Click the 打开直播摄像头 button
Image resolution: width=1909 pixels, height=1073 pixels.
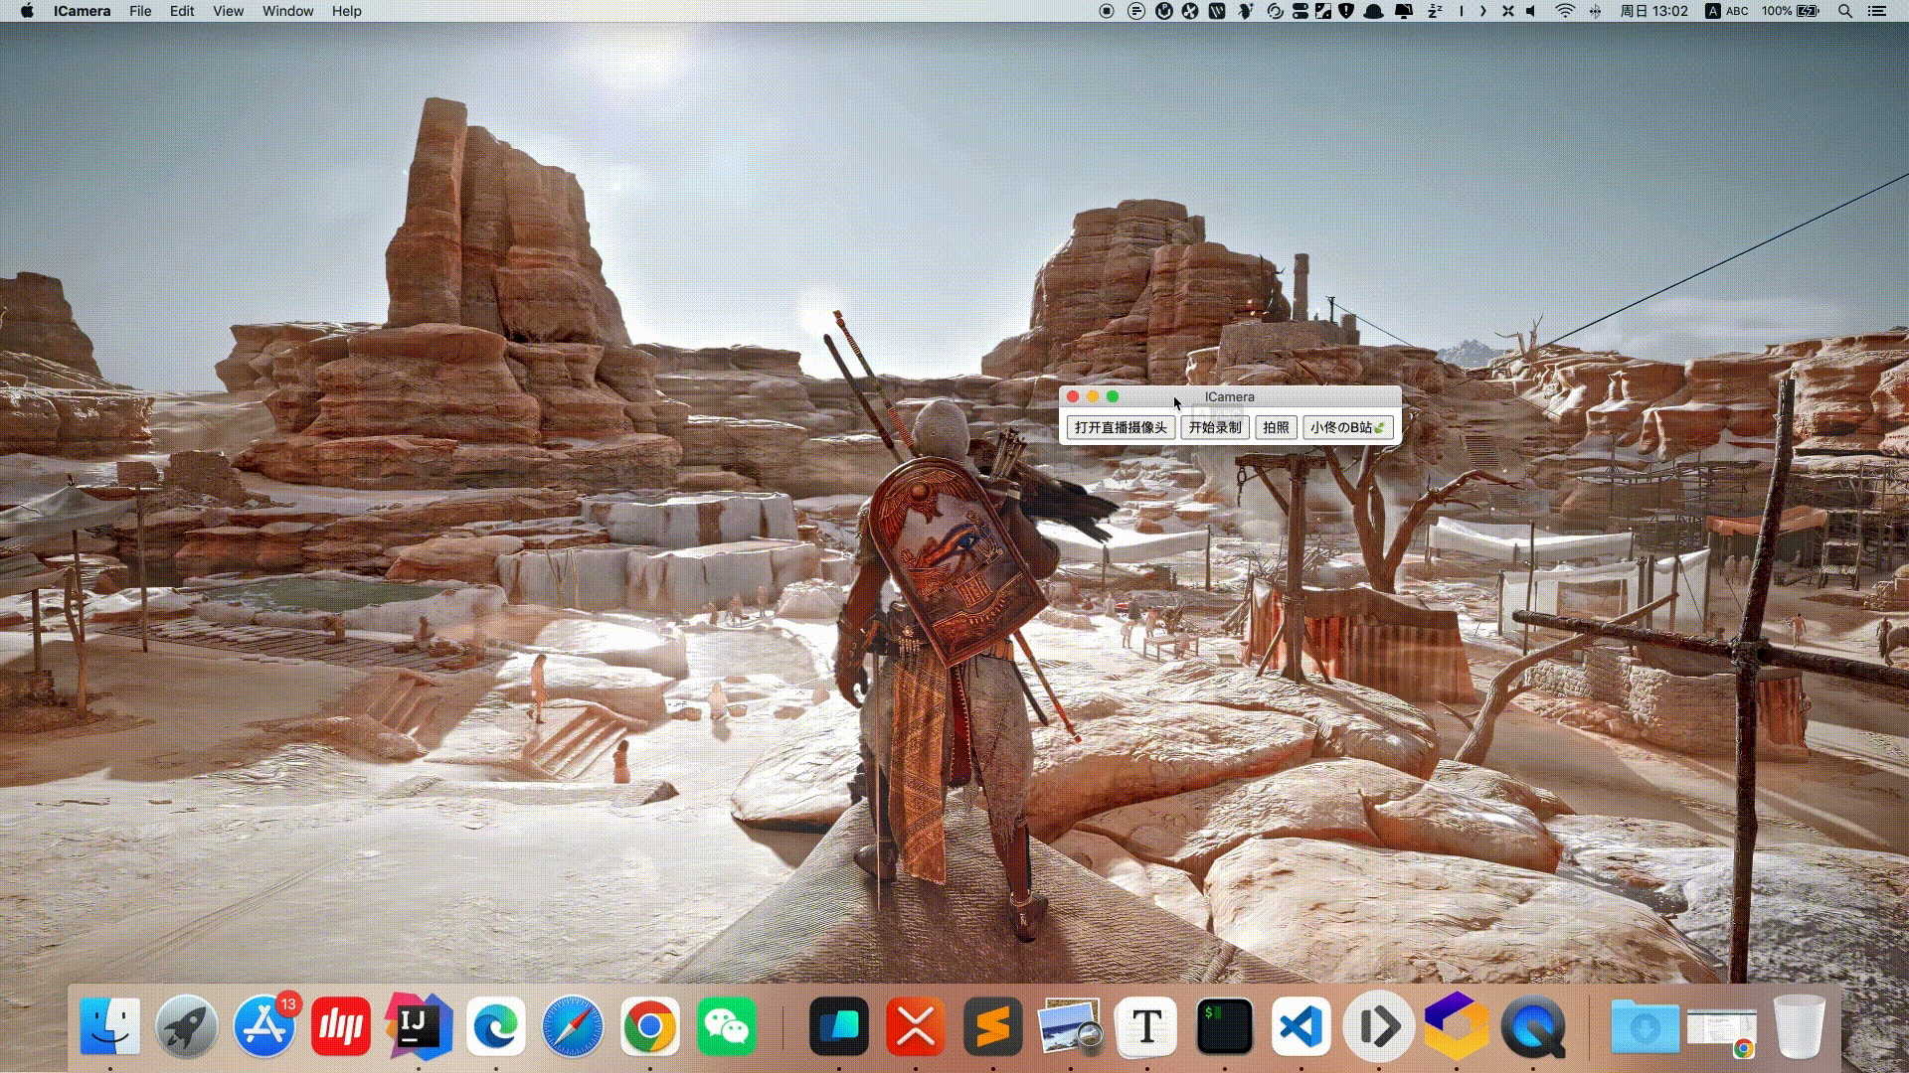1121,427
